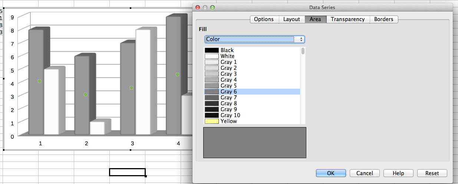458x184 pixels.
Task: Click the dark gray bar at category 3
Action: point(128,89)
